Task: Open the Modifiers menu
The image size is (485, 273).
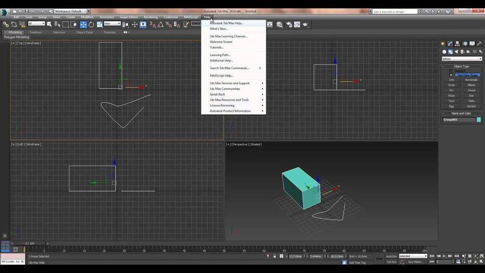Action: pos(87,17)
